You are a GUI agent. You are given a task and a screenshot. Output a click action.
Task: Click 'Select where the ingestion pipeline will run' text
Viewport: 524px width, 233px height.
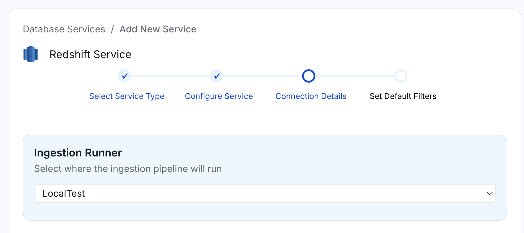tap(128, 169)
